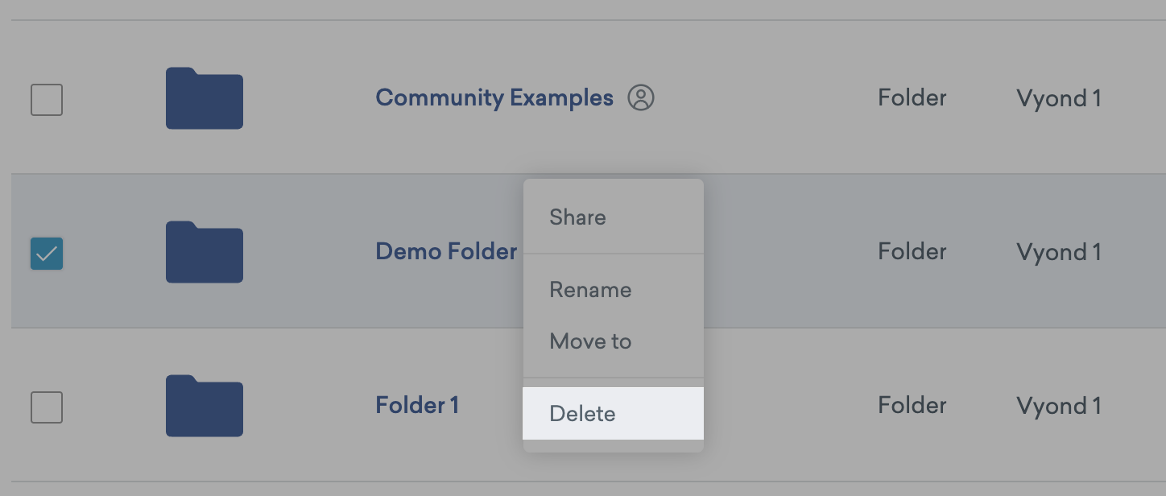Click the folder glyph in the bottom row
Viewport: 1166px width, 496px height.
pyautogui.click(x=204, y=406)
